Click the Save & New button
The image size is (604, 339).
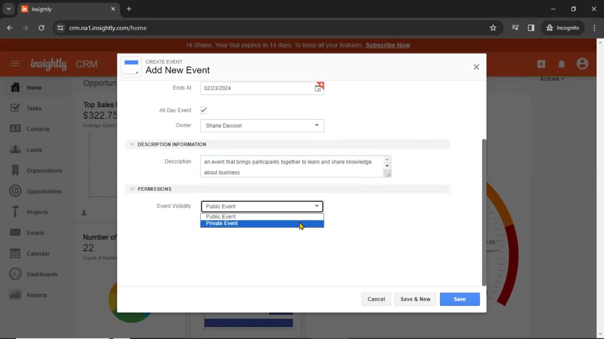pyautogui.click(x=415, y=299)
